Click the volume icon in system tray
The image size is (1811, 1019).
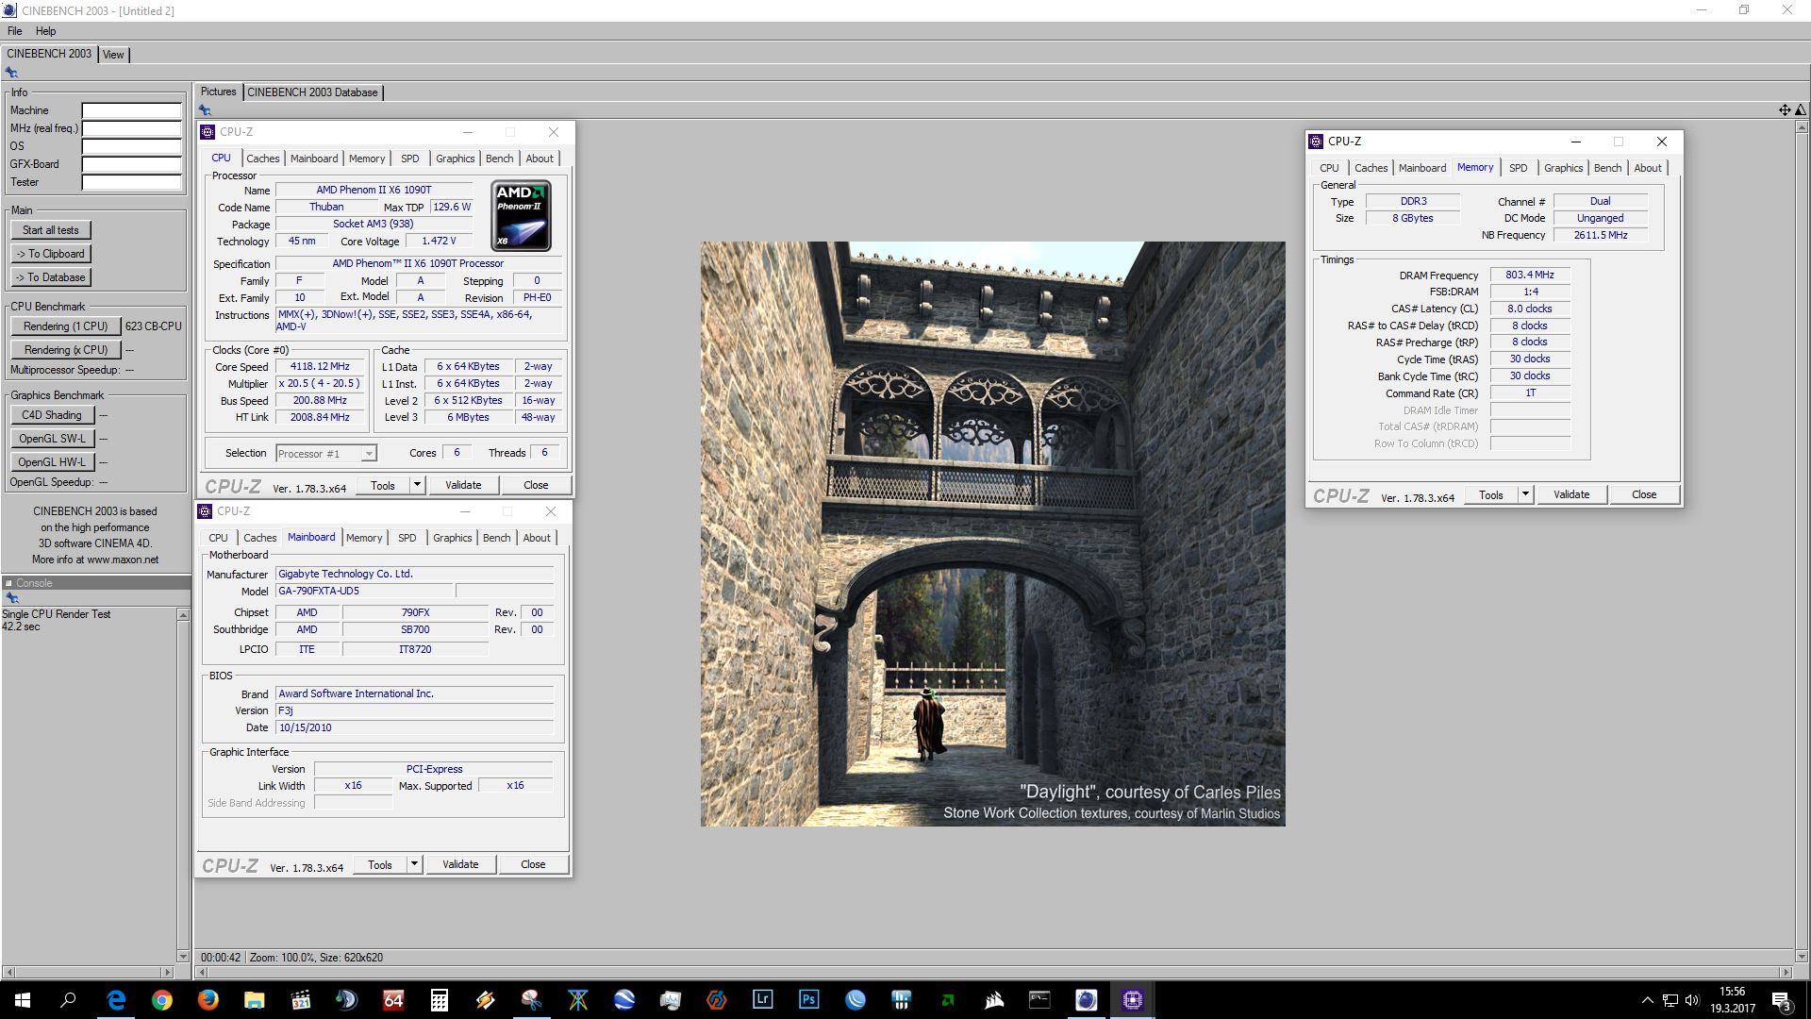1691,1000
